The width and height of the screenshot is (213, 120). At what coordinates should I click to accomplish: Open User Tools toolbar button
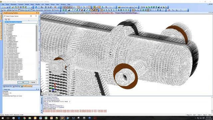[x=133, y=7]
